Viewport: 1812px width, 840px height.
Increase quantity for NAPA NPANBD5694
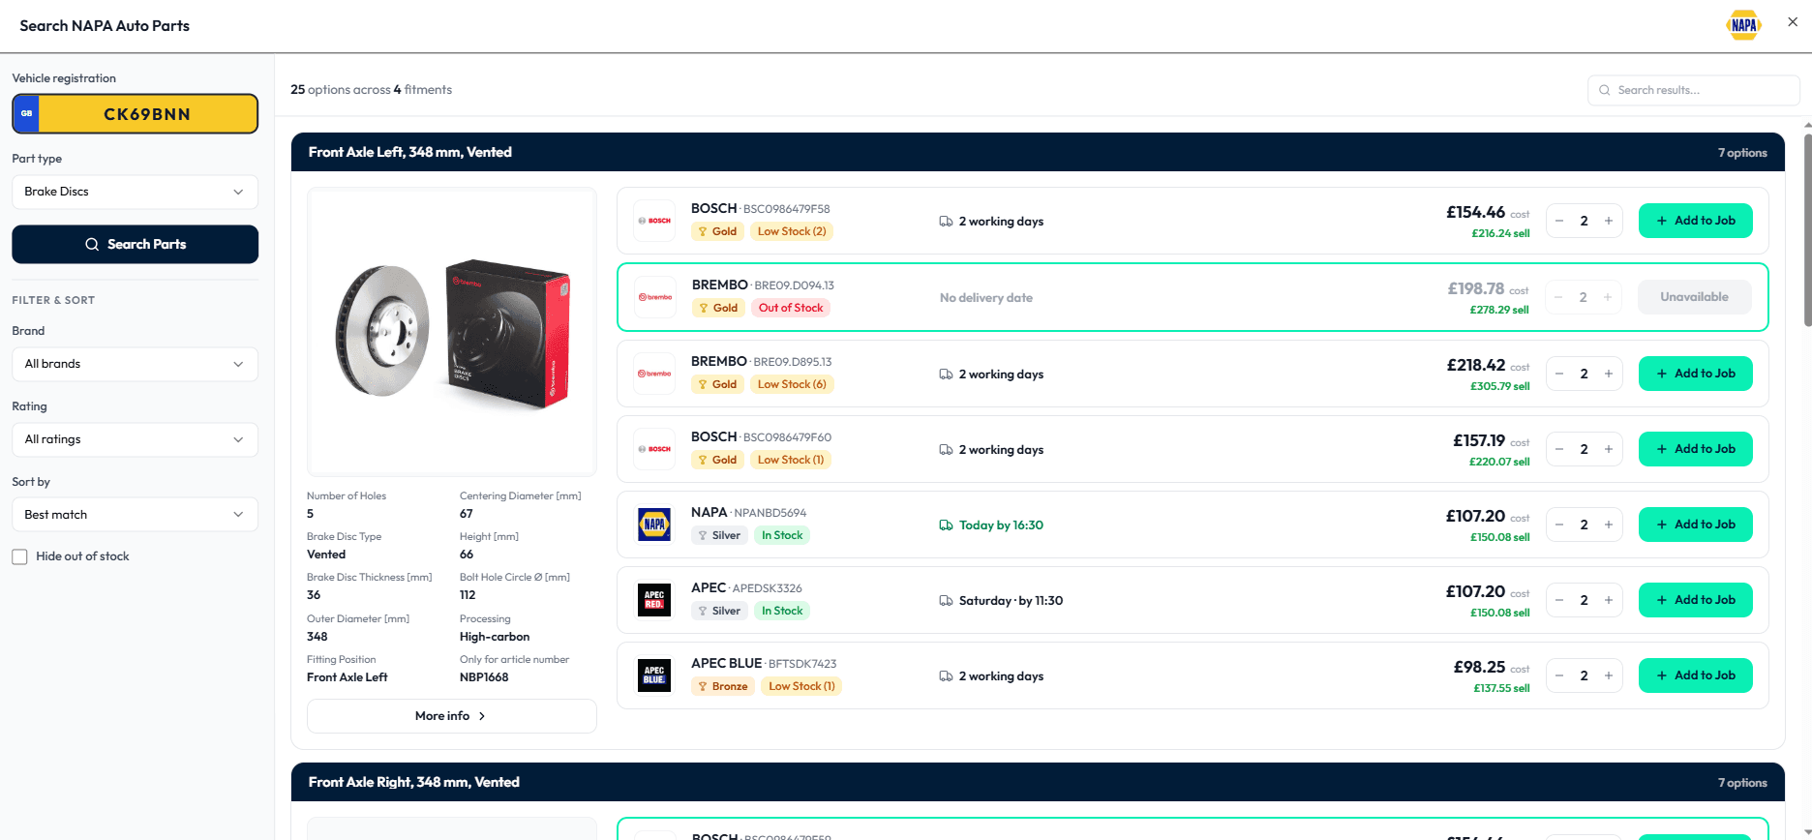click(1609, 525)
